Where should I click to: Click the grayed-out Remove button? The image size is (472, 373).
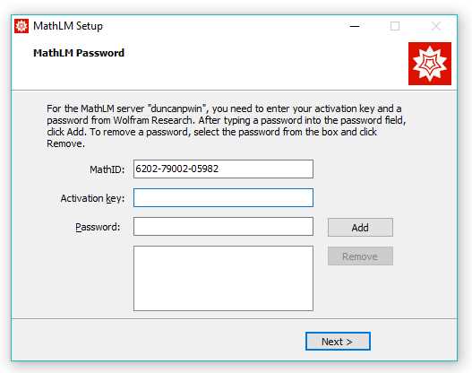360,256
